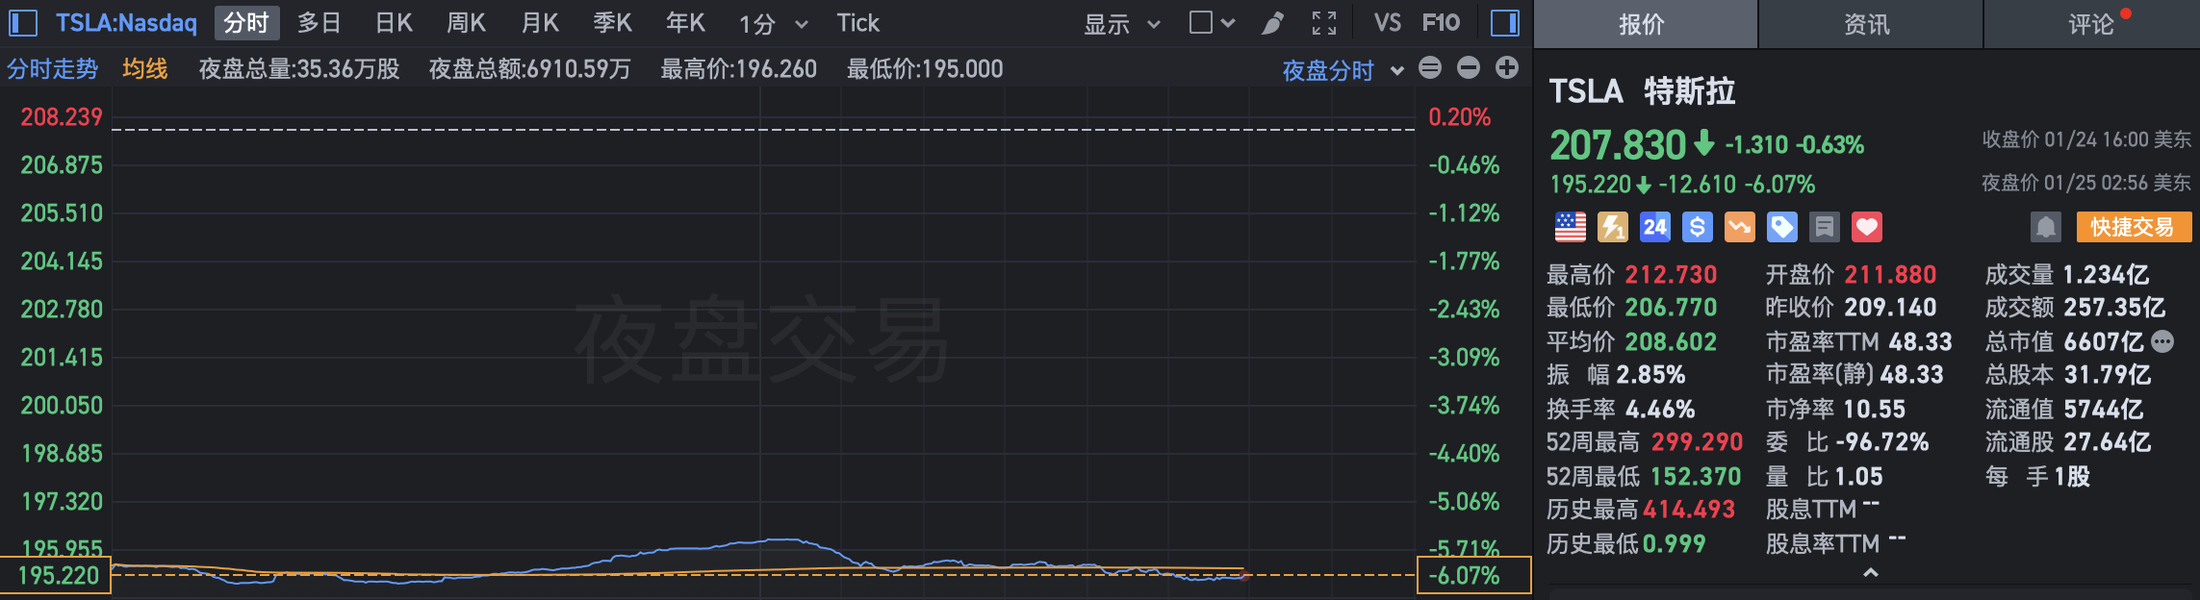
Task: Enter fullscreen chart mode
Action: (x=1324, y=23)
